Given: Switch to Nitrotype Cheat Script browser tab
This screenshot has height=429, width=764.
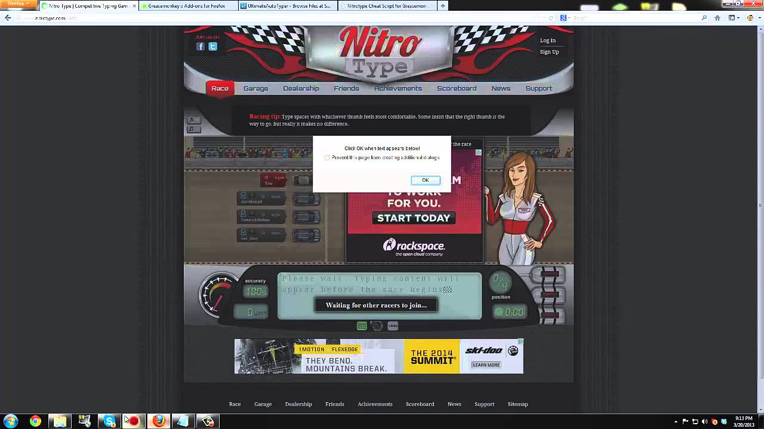Looking at the screenshot, I should [x=386, y=6].
